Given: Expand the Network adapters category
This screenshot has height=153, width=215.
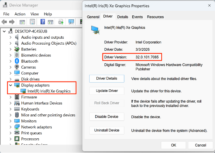Looking at the screenshot, I should pos(10,127).
